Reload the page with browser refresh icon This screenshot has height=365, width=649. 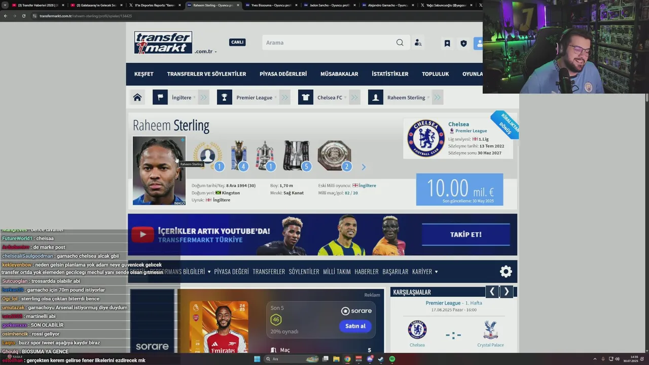[x=23, y=16]
